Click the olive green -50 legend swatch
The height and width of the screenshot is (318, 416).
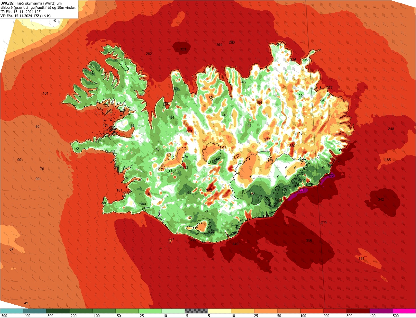(x=127, y=311)
